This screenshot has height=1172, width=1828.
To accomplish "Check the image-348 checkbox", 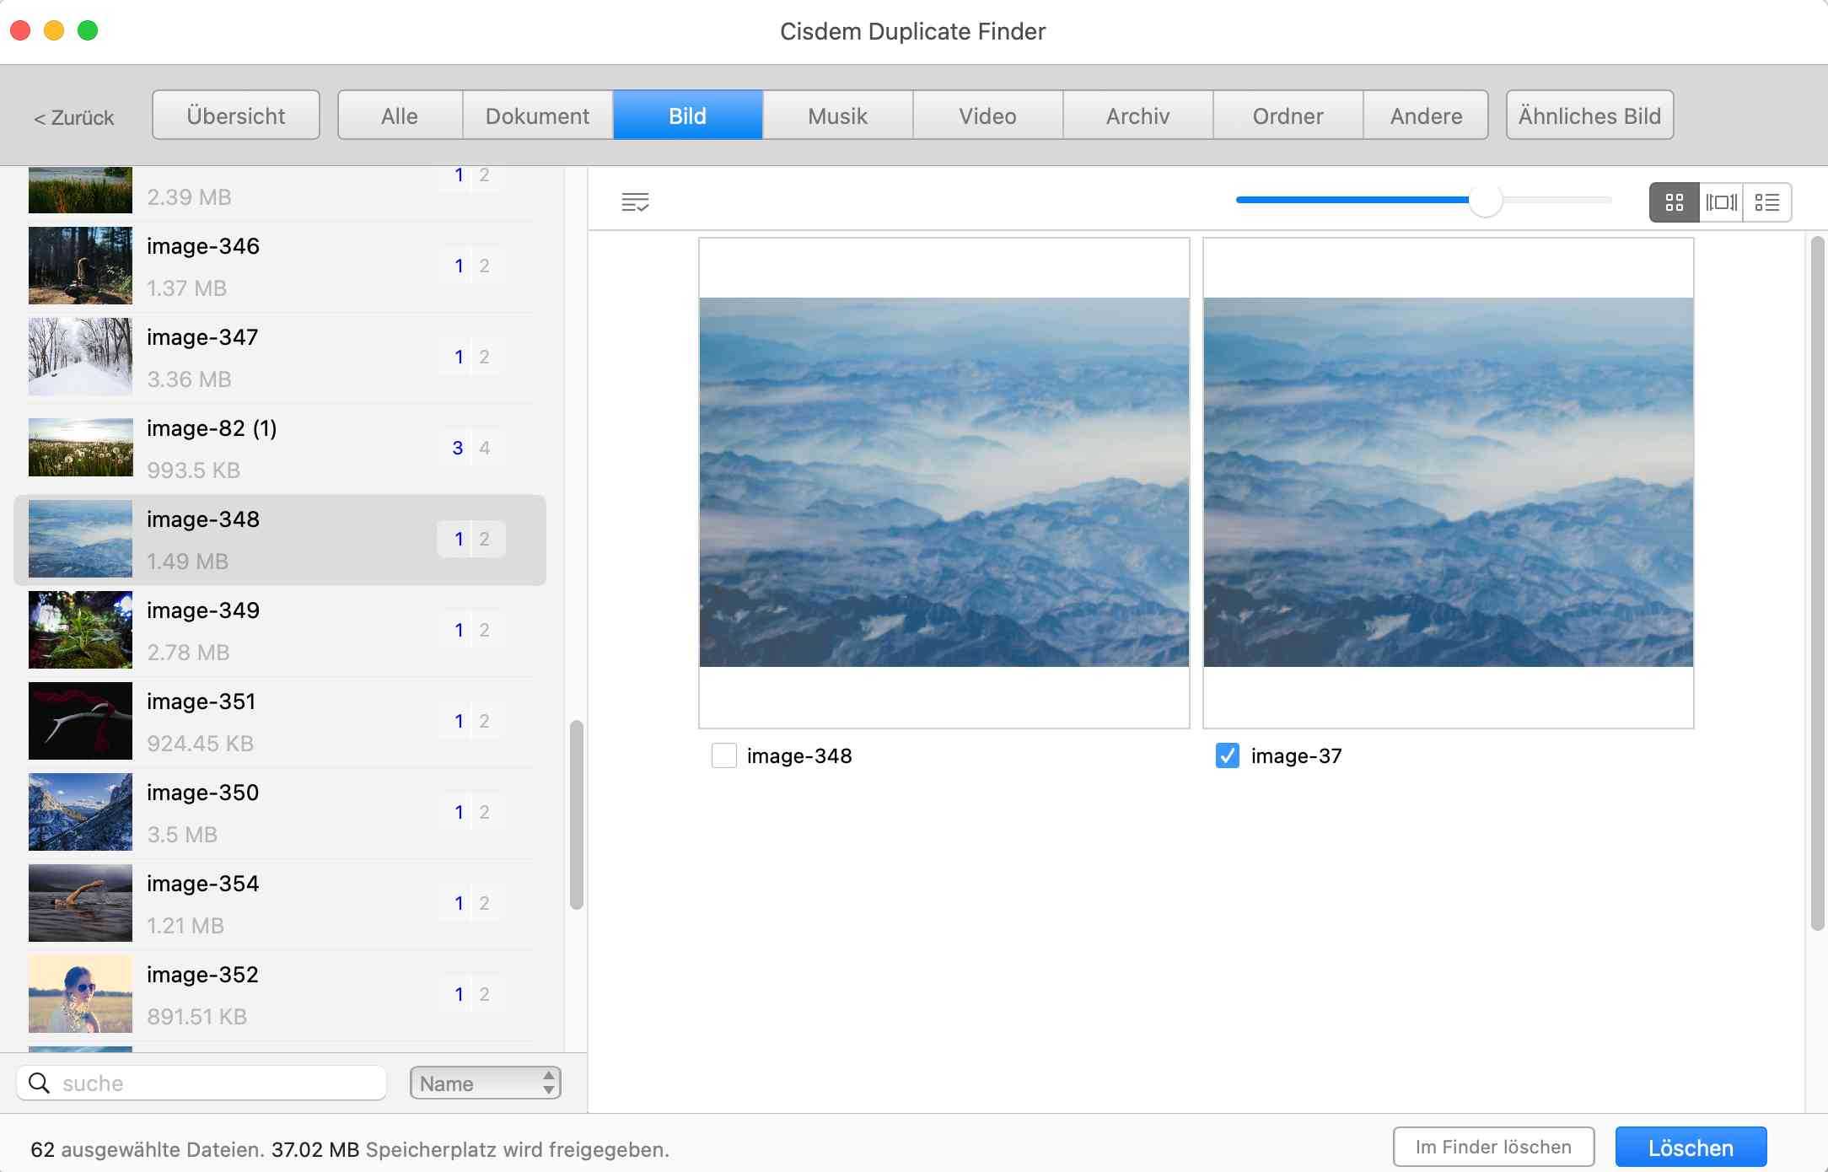I will click(724, 755).
